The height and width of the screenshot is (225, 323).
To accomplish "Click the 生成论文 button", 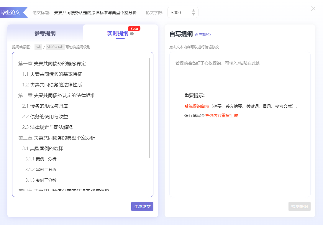I will coord(142,206).
